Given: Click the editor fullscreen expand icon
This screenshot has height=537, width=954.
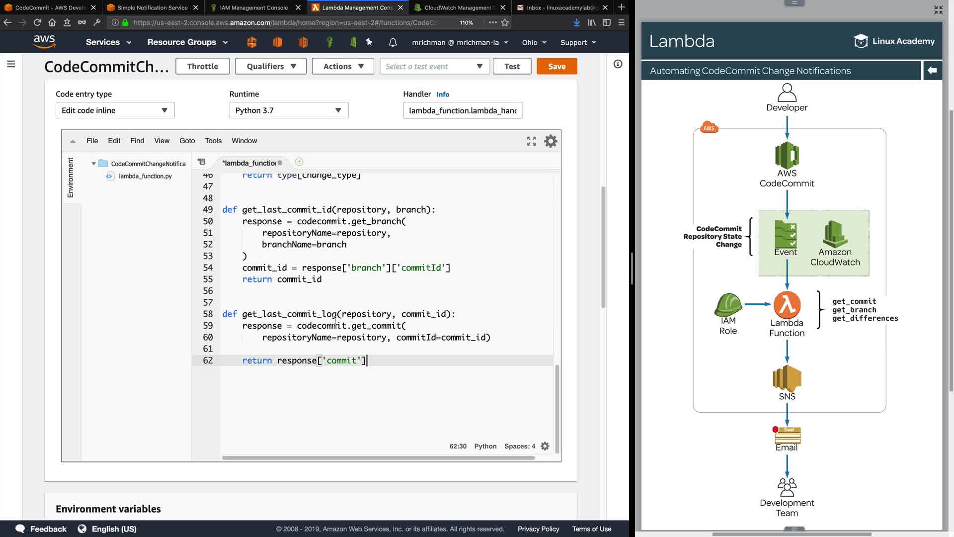Looking at the screenshot, I should click(531, 141).
